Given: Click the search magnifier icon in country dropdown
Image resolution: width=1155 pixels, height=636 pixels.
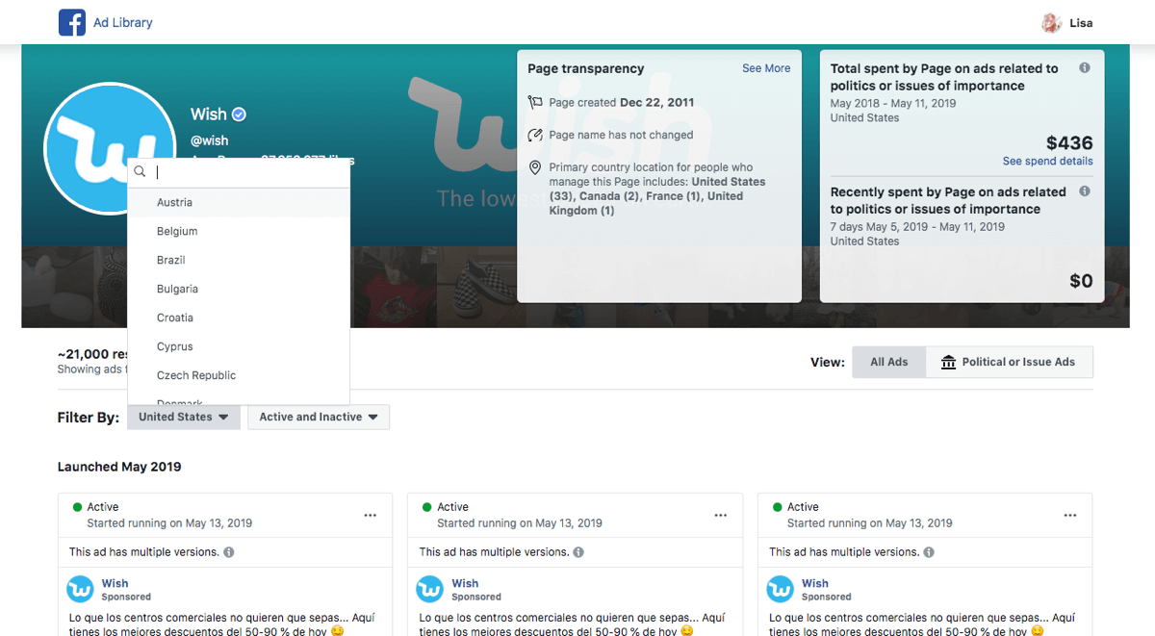Looking at the screenshot, I should click(140, 172).
